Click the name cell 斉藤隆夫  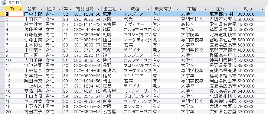[x=34, y=35]
